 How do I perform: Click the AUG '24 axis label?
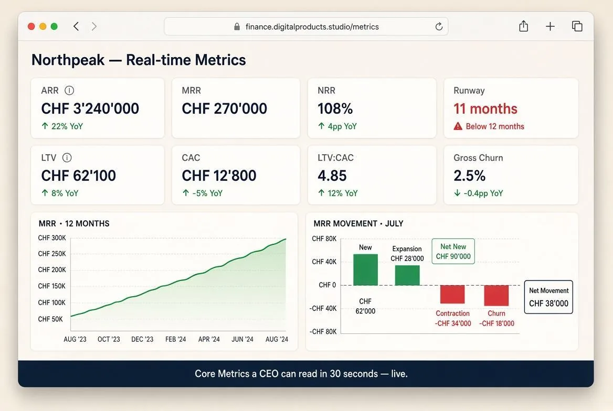pos(277,339)
